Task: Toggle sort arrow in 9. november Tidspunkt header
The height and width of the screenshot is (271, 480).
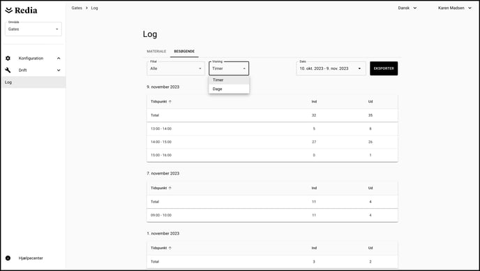Action: [x=170, y=101]
